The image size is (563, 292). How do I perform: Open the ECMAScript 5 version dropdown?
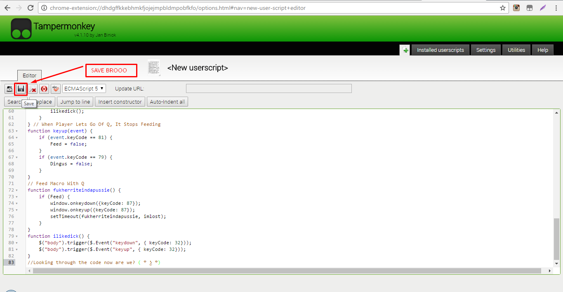pos(84,88)
